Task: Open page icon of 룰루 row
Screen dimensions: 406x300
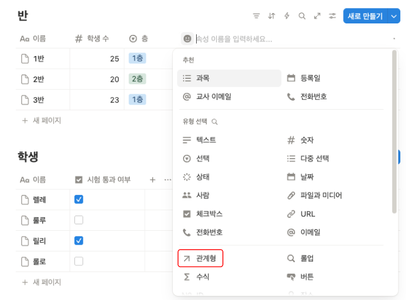Action: pyautogui.click(x=25, y=220)
